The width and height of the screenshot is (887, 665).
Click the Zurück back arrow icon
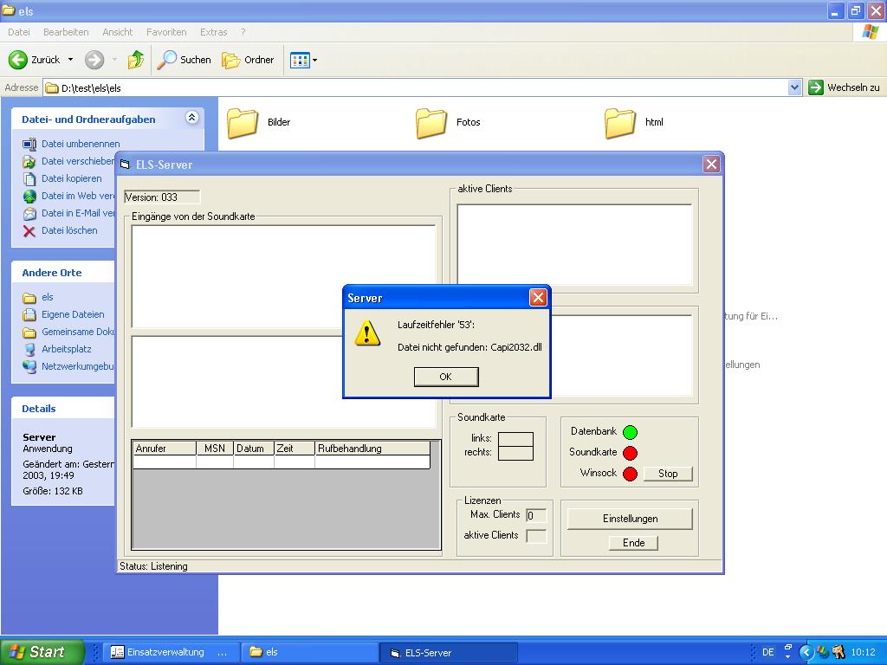click(x=18, y=60)
